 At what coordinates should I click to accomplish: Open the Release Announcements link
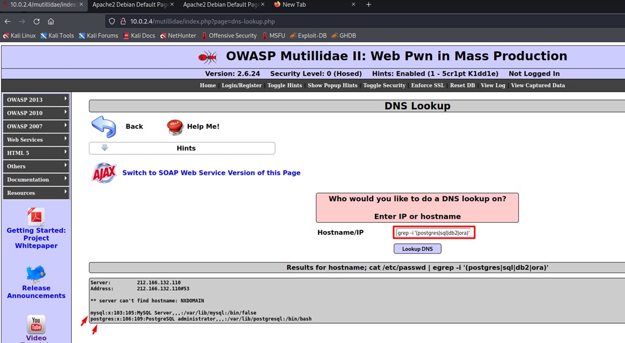36,292
